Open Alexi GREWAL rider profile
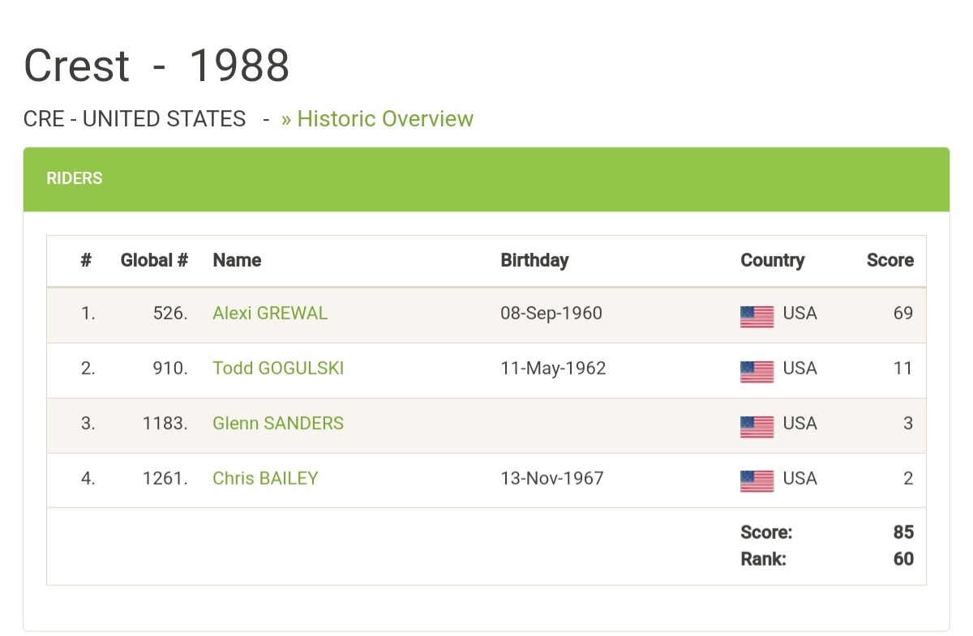The width and height of the screenshot is (973, 636). pyautogui.click(x=270, y=314)
